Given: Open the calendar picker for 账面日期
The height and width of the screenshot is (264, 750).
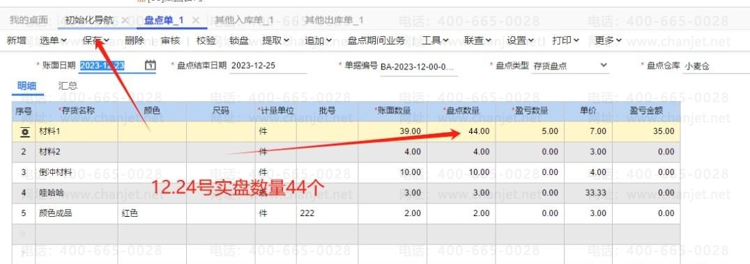Looking at the screenshot, I should click(x=150, y=65).
